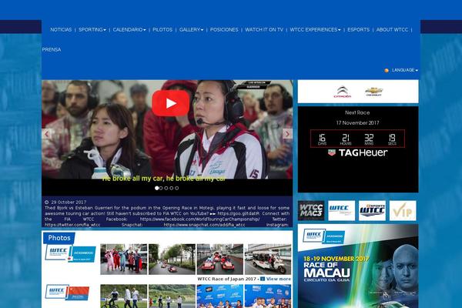Select the third carousel dot indicator

click(x=166, y=188)
